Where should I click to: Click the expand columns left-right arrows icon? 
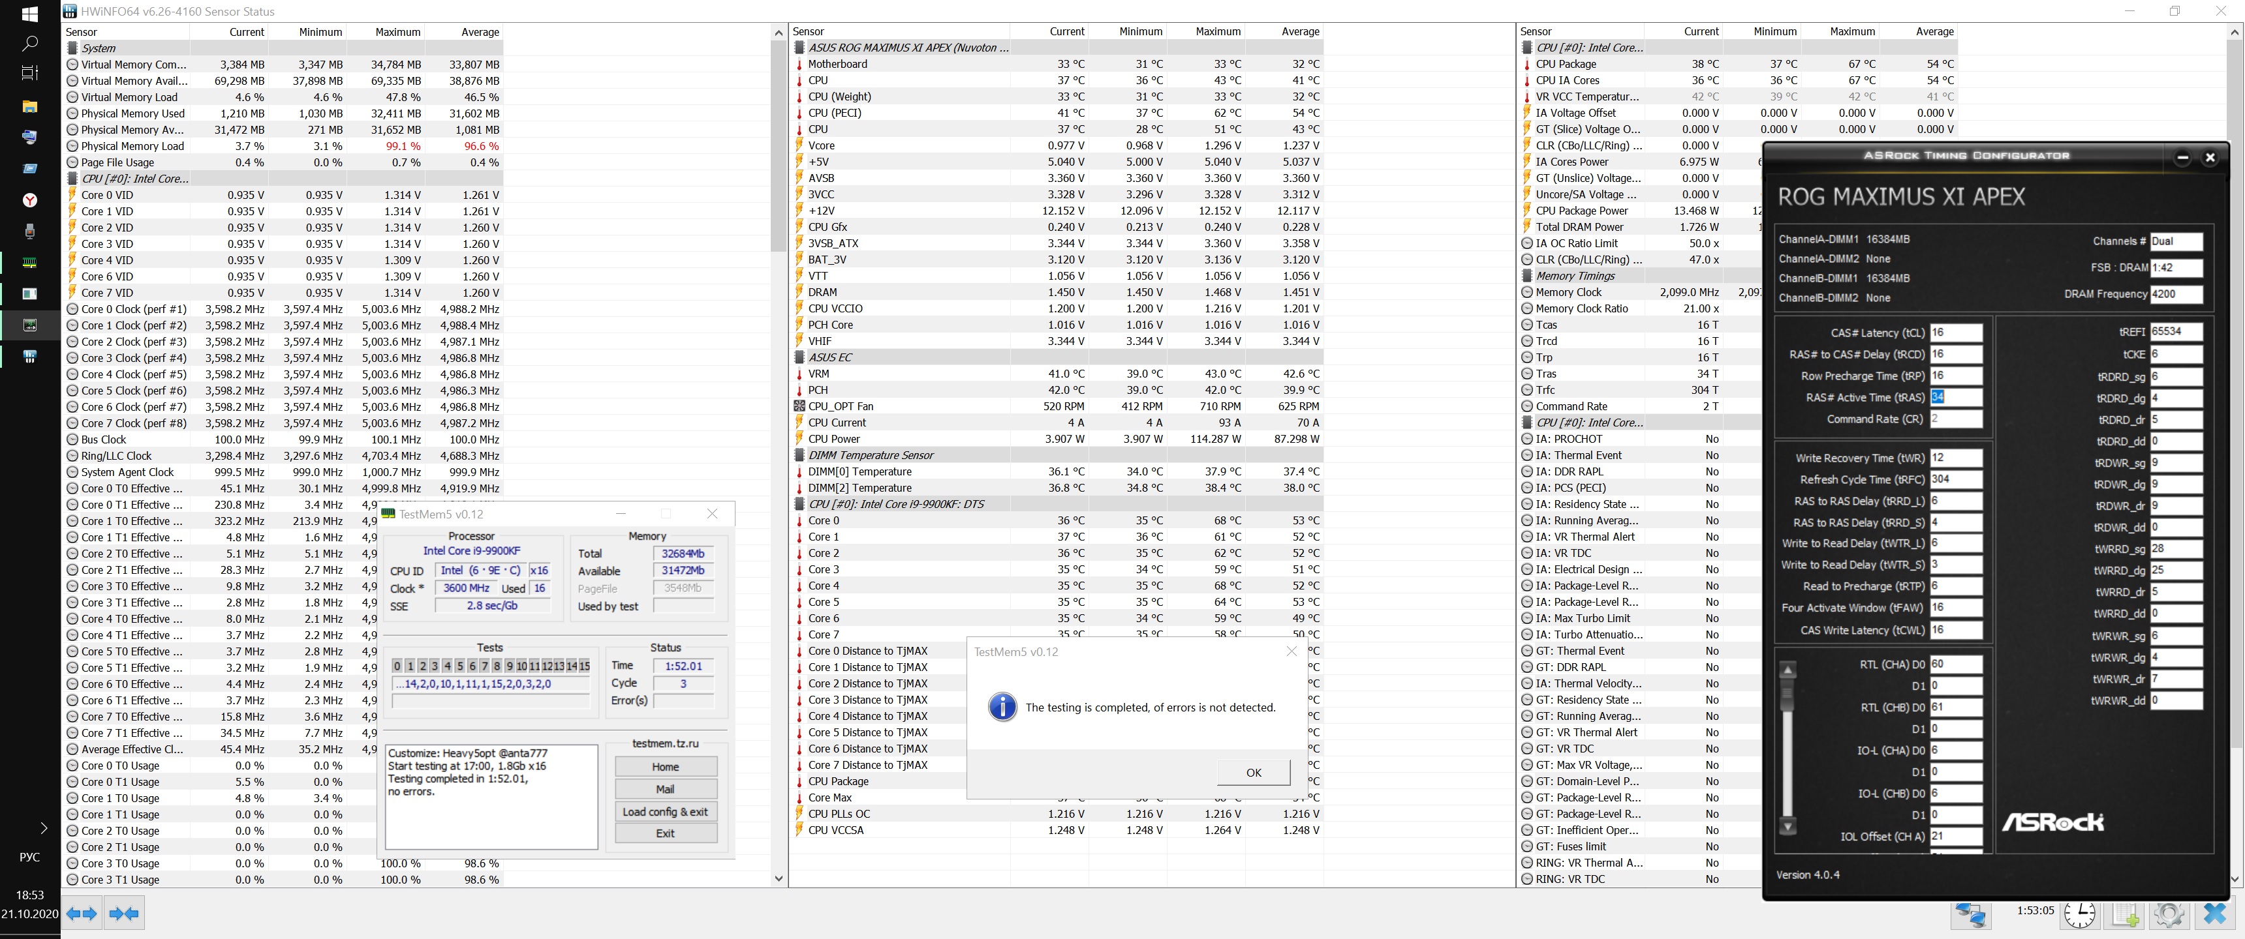(81, 914)
